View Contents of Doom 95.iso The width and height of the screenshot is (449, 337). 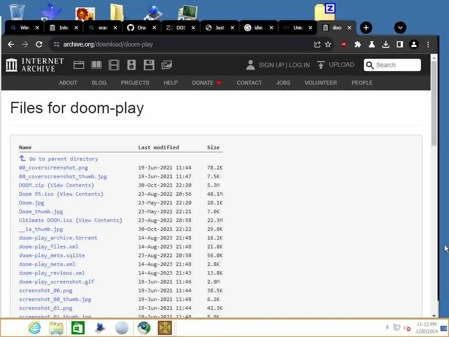point(80,194)
